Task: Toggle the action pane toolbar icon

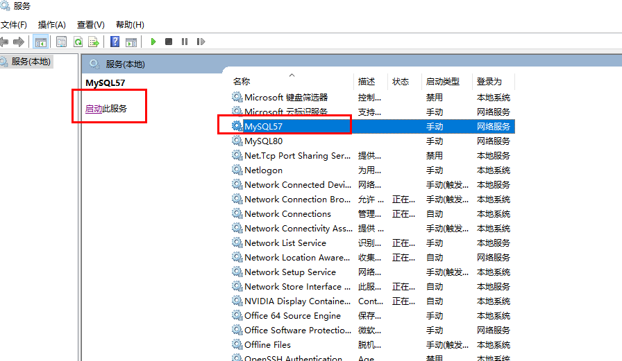Action: coord(131,42)
